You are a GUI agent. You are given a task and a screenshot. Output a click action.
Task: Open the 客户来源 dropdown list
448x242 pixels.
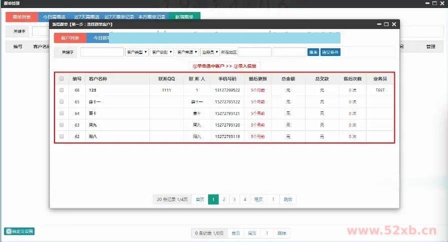click(187, 52)
